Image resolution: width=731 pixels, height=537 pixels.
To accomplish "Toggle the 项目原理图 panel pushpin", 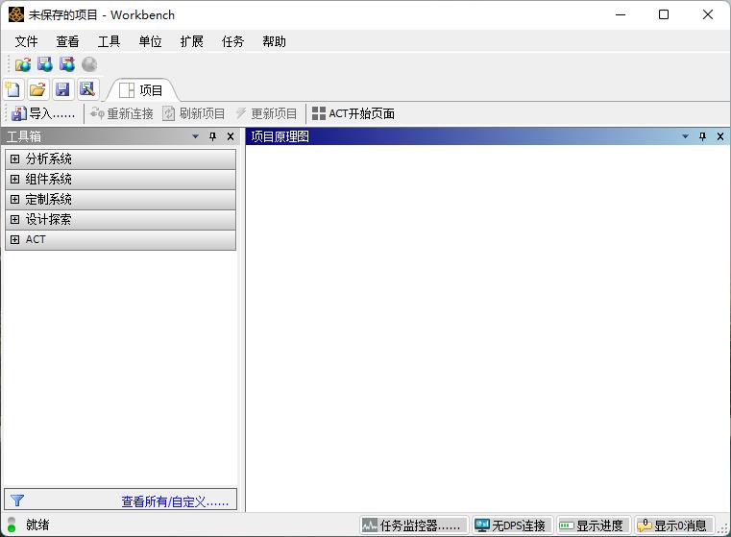I will pyautogui.click(x=703, y=136).
